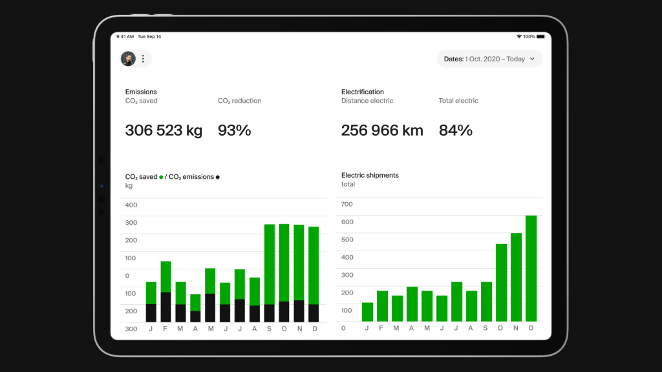Click the Electric shipments chart title
This screenshot has width=662, height=372.
pyautogui.click(x=370, y=176)
